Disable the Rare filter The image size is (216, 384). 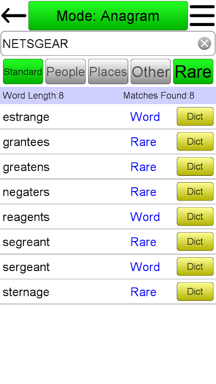[x=193, y=72]
